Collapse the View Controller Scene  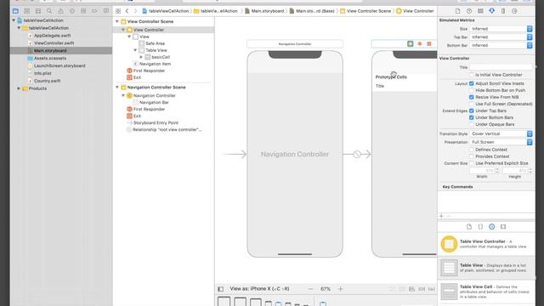tap(117, 21)
